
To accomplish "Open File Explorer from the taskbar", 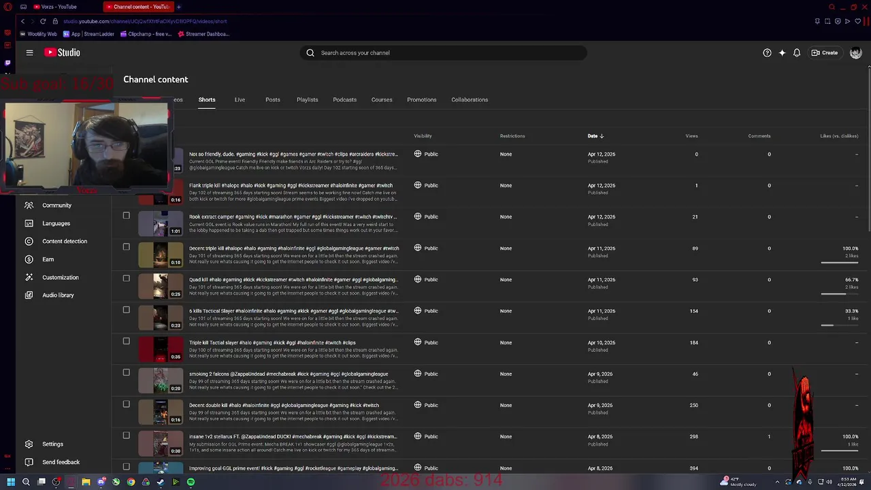I will (86, 482).
